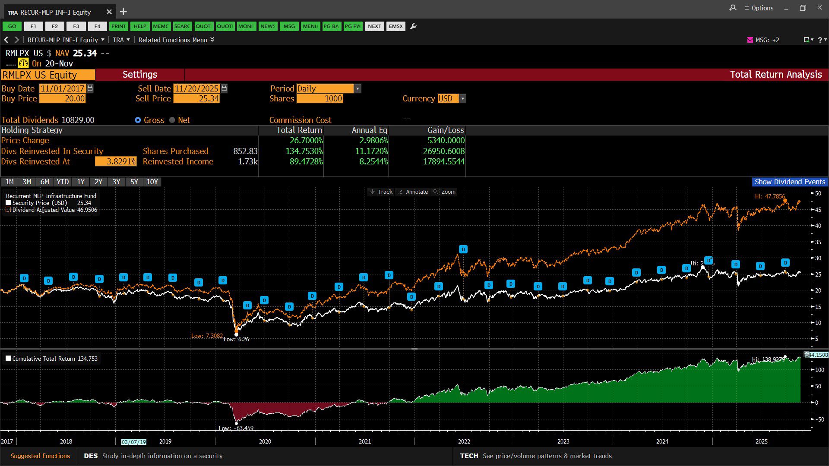The width and height of the screenshot is (829, 466).
Task: Click the pink MSG envelope icon
Action: [x=750, y=40]
